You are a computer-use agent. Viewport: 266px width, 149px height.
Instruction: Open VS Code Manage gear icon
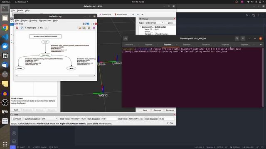click(14, 141)
